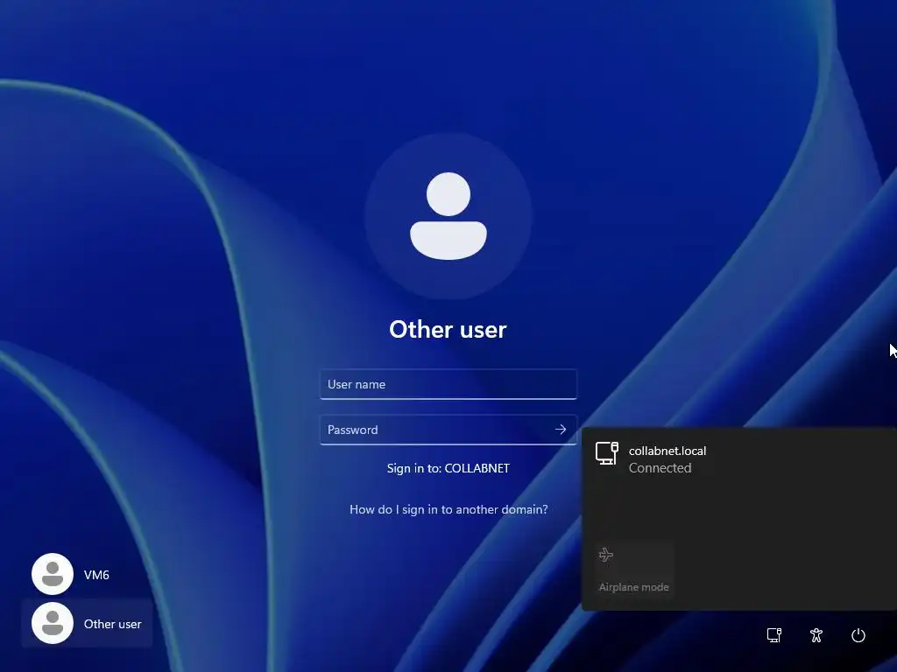Click the large profile avatar picture
The height and width of the screenshot is (672, 897).
pos(448,216)
